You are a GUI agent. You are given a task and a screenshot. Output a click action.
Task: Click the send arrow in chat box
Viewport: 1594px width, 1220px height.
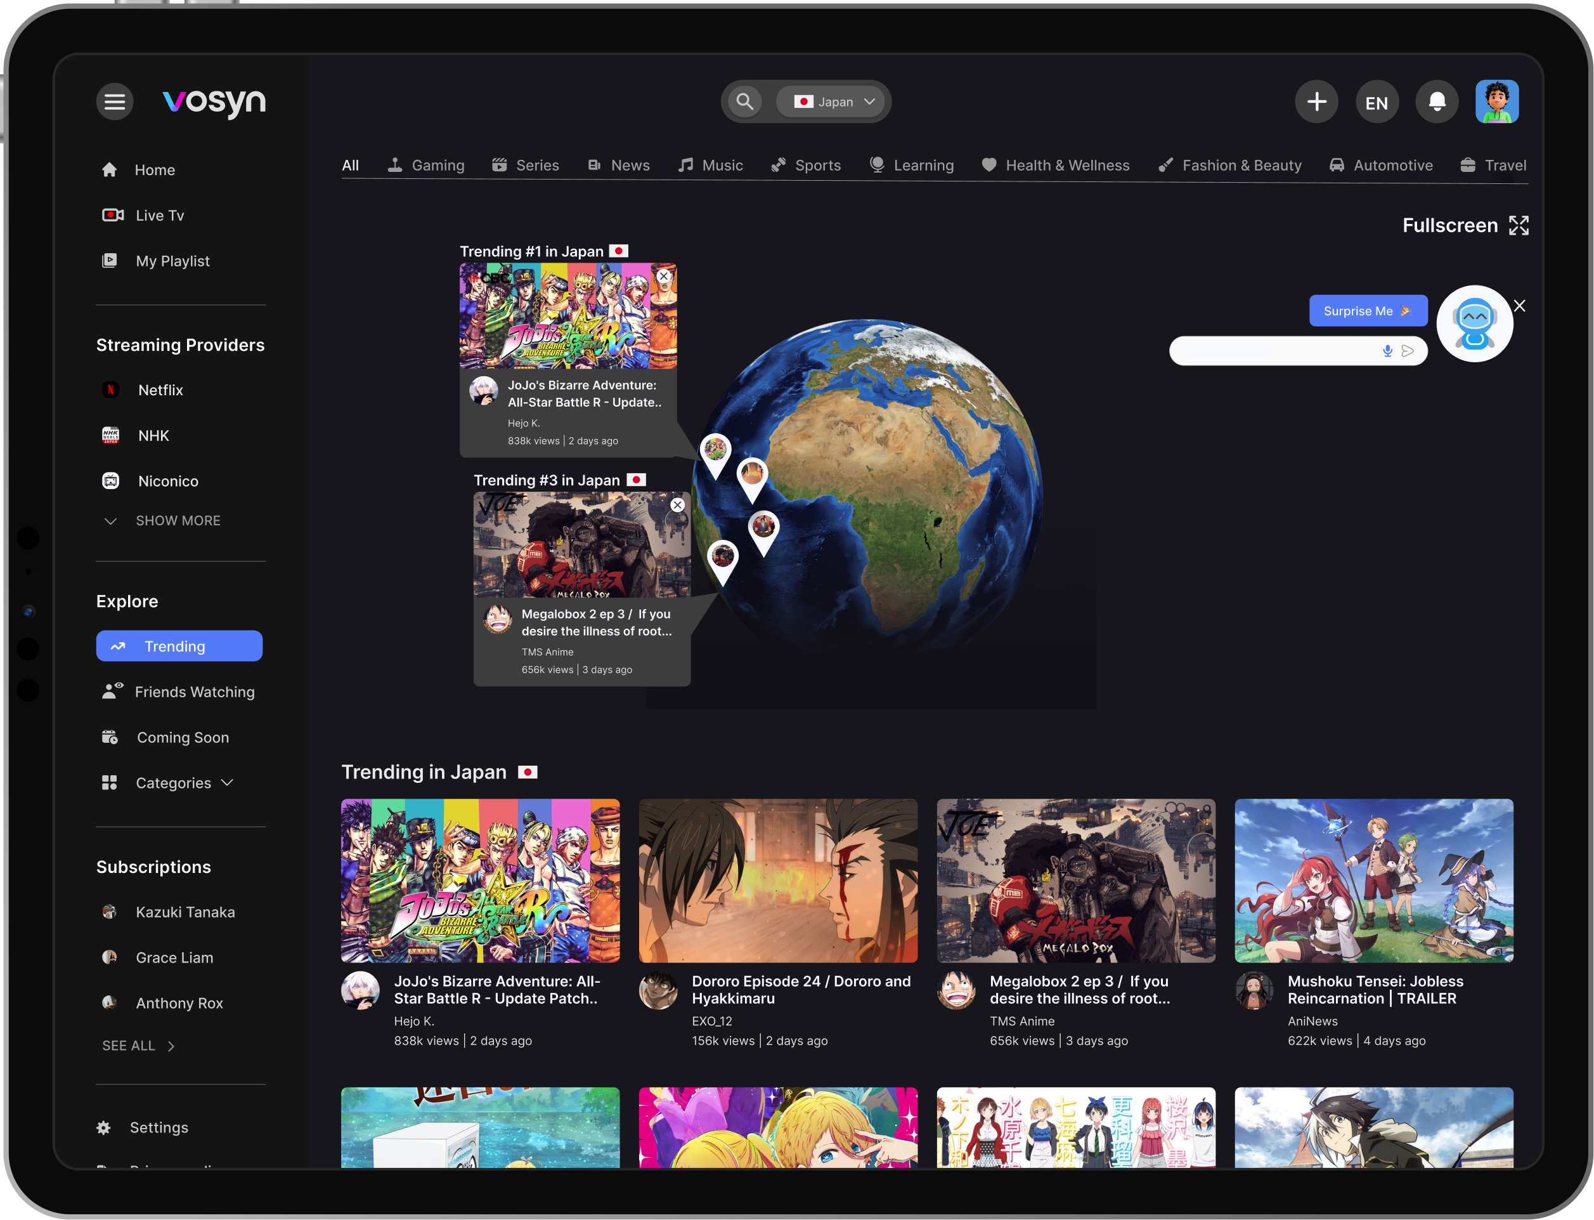[x=1408, y=351]
